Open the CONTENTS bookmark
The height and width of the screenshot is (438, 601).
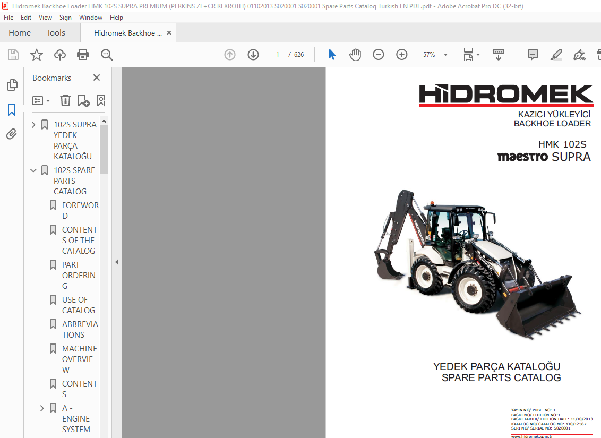[x=79, y=389]
